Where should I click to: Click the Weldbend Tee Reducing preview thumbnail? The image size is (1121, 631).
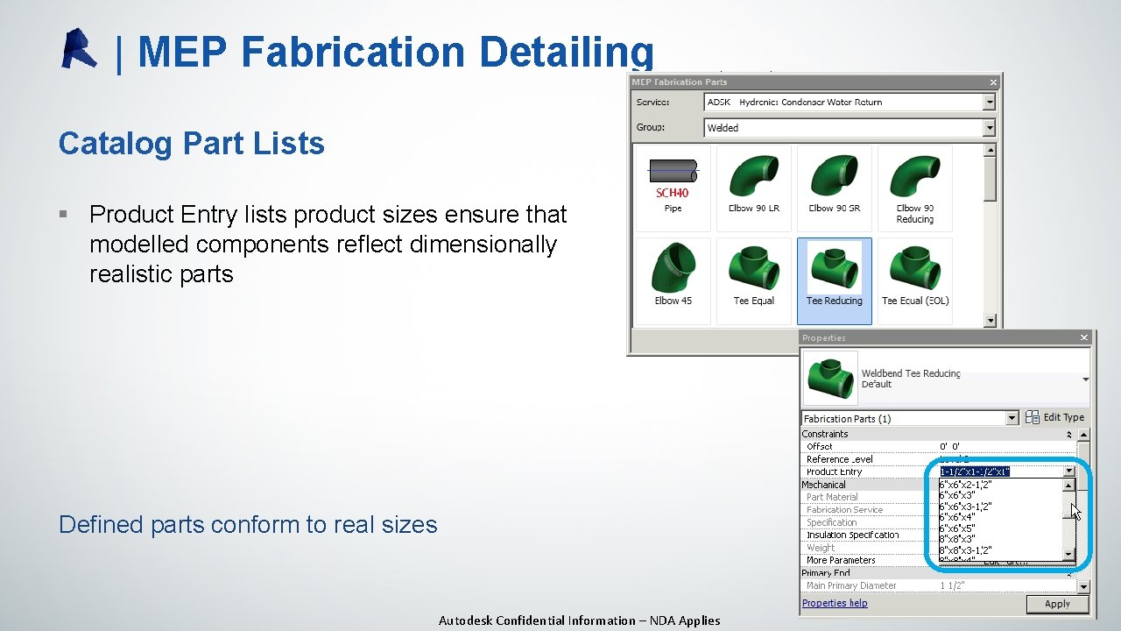[830, 378]
